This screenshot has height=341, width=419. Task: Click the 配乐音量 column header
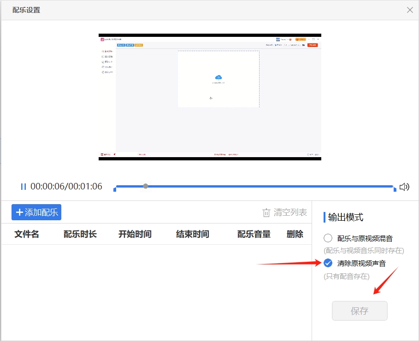(x=254, y=234)
